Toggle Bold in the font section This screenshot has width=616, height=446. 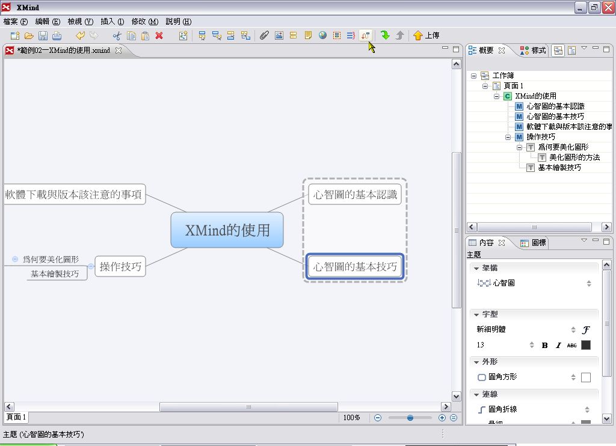tap(544, 345)
